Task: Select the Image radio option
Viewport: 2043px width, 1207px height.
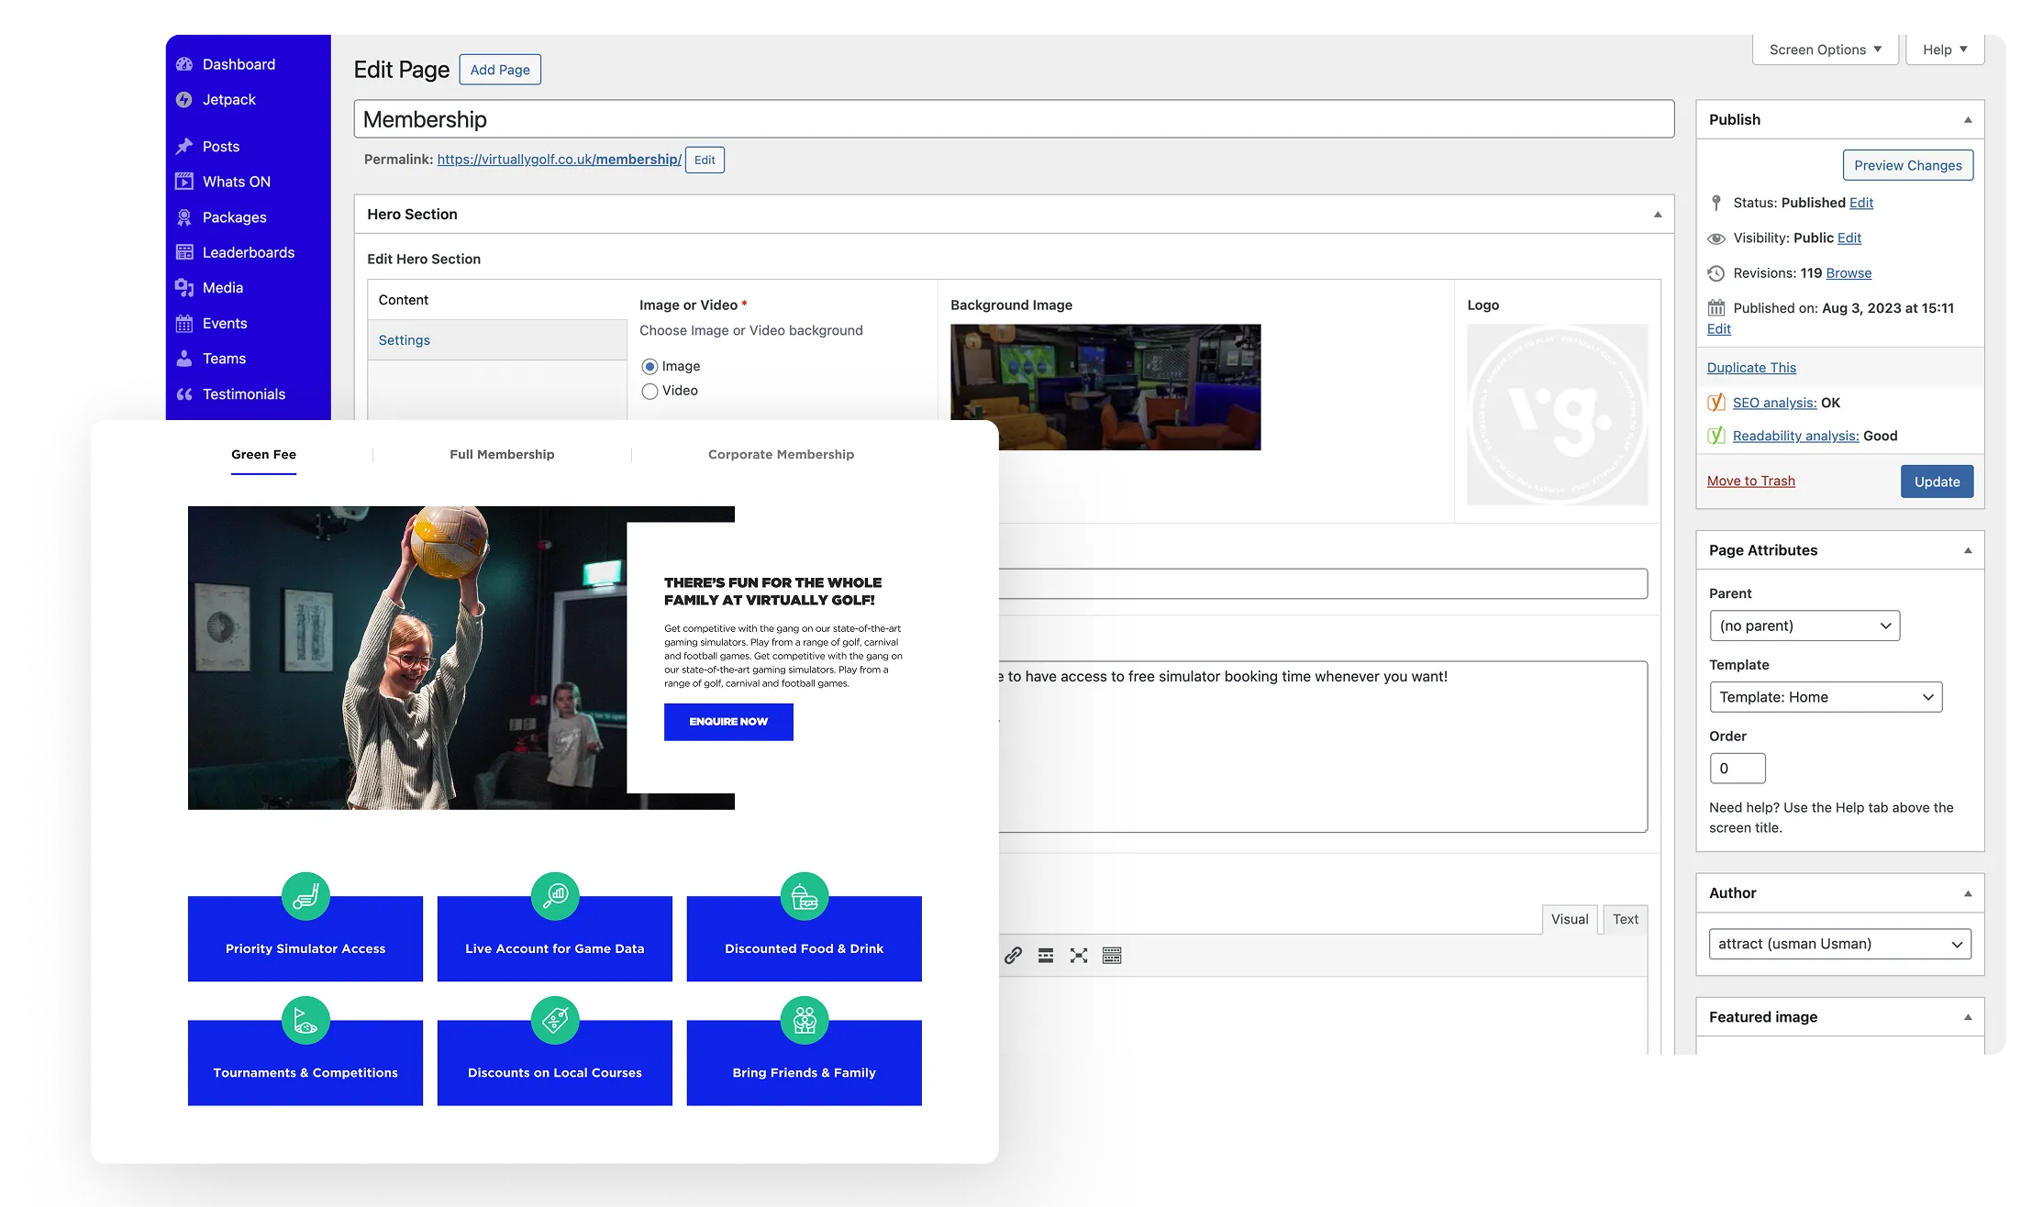Action: point(650,367)
